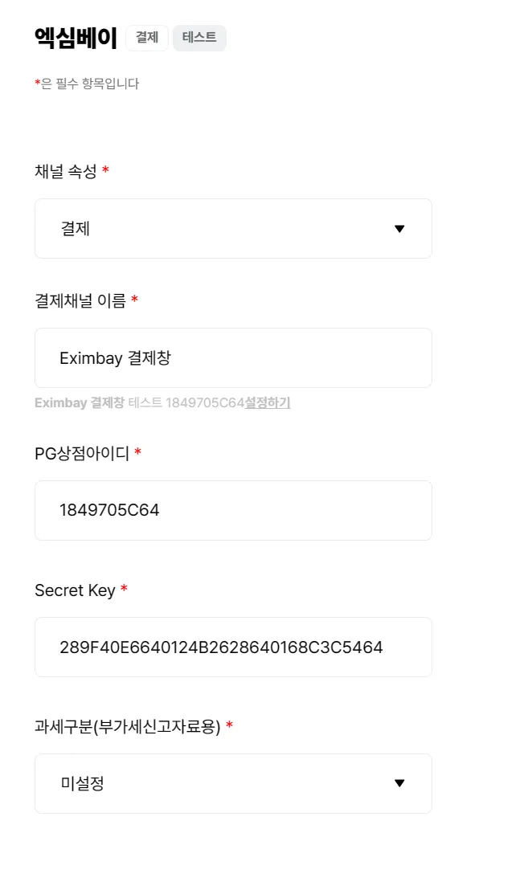Image resolution: width=528 pixels, height=882 pixels.
Task: Click the 필수 항목입니다 notice text
Action: click(x=90, y=84)
